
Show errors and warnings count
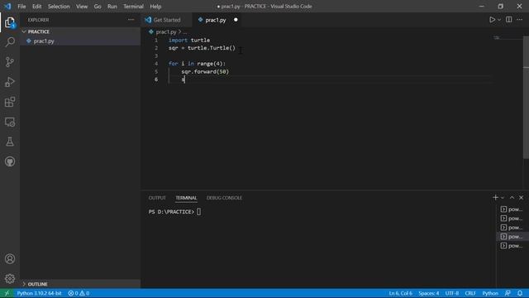tap(79, 293)
